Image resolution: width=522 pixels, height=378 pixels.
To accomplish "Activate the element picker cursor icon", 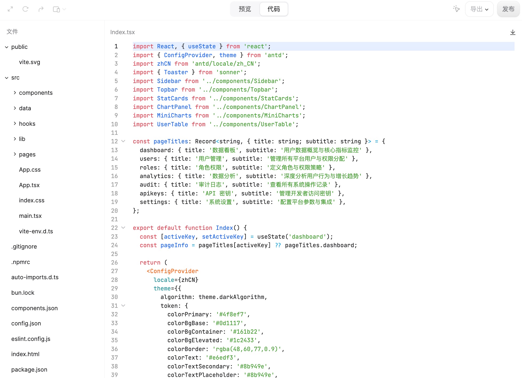I will coord(456,9).
